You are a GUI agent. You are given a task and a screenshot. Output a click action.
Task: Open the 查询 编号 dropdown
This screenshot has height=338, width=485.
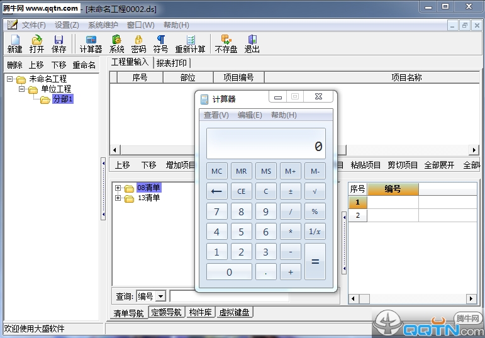160,296
